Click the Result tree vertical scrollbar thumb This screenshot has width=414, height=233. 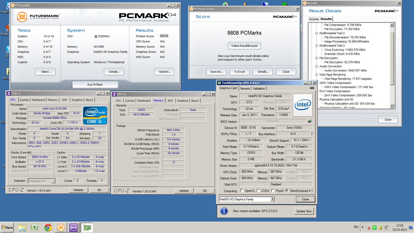pos(392,59)
